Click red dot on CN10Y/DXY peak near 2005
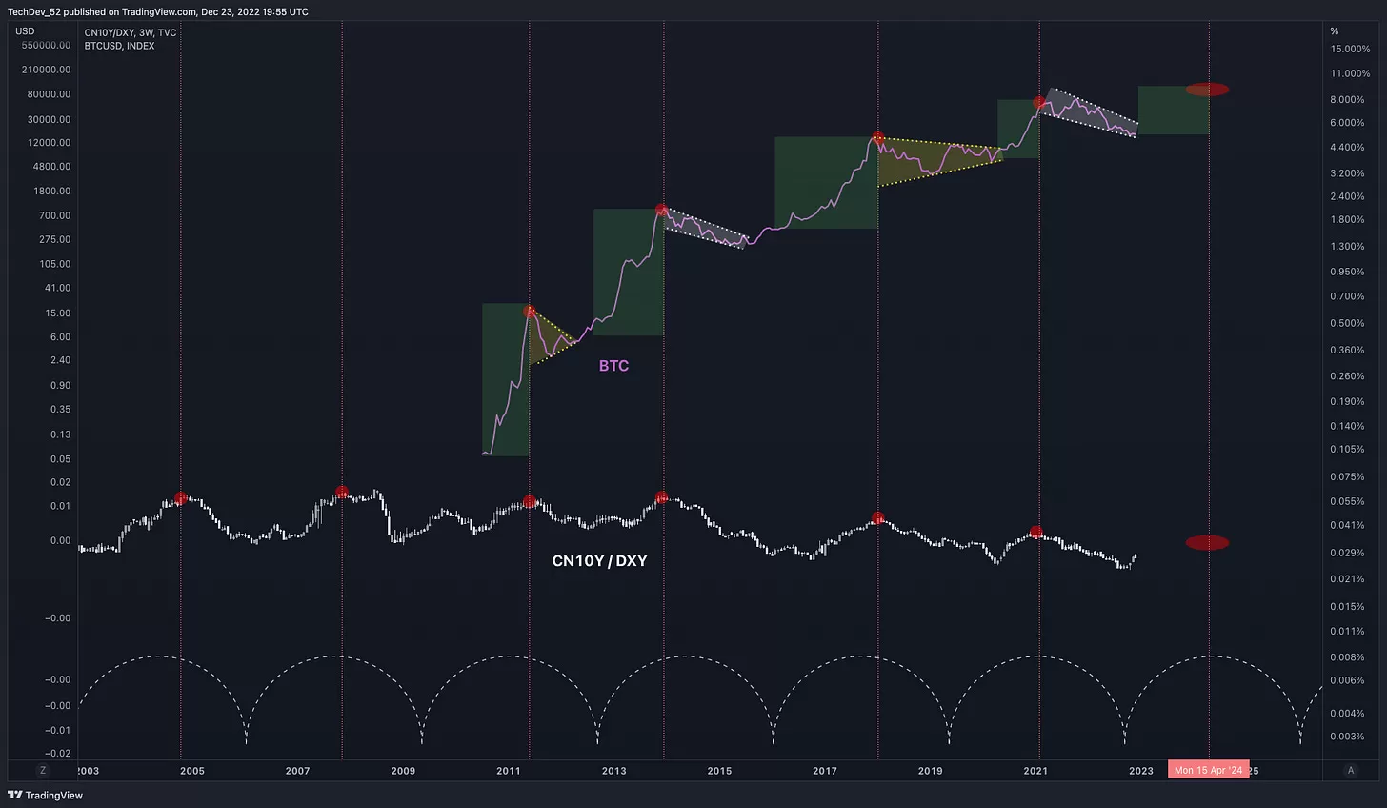 pyautogui.click(x=181, y=498)
